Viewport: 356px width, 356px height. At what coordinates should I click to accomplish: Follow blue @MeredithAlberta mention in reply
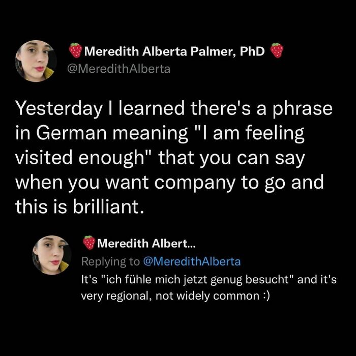coord(190,261)
